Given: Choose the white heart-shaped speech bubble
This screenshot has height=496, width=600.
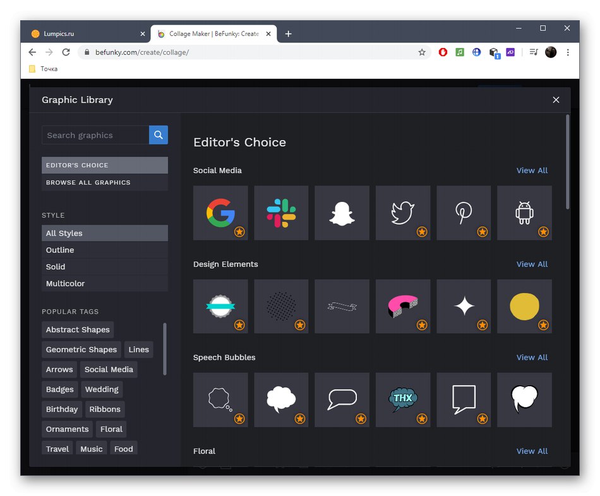Looking at the screenshot, I should pos(524,399).
